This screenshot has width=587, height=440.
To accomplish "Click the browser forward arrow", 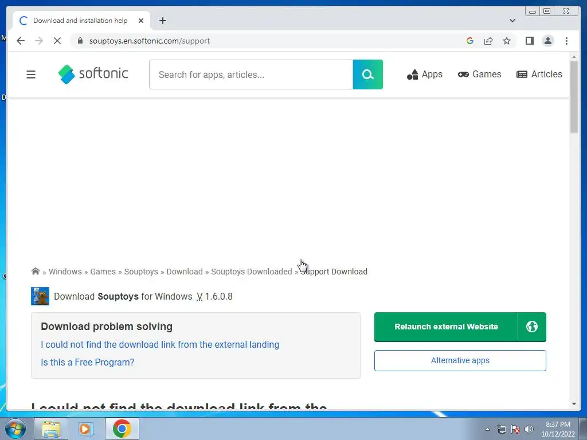I will (38, 41).
